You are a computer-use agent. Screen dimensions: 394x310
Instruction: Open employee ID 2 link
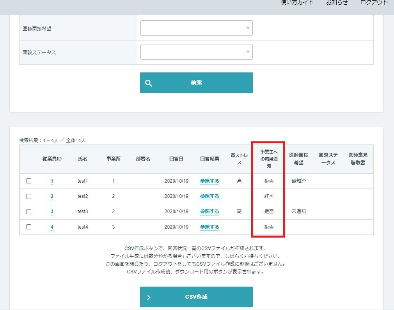[x=52, y=196]
